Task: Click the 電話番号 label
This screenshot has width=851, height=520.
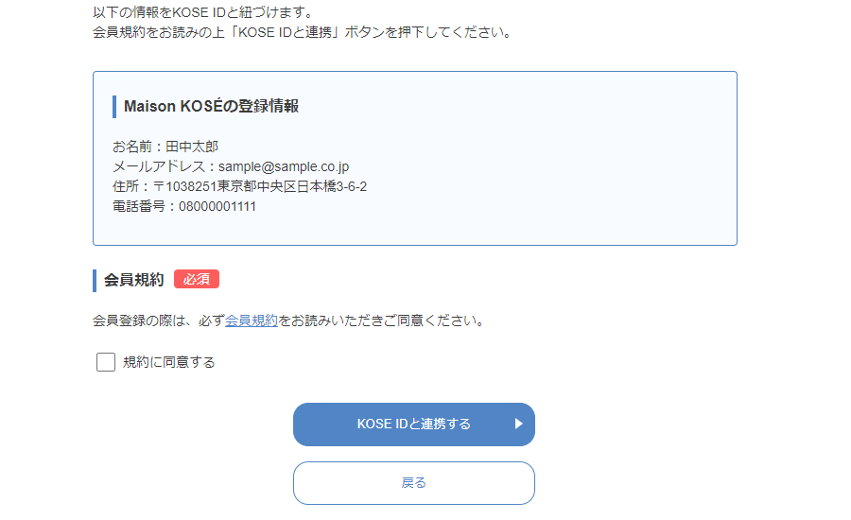Action: (138, 207)
